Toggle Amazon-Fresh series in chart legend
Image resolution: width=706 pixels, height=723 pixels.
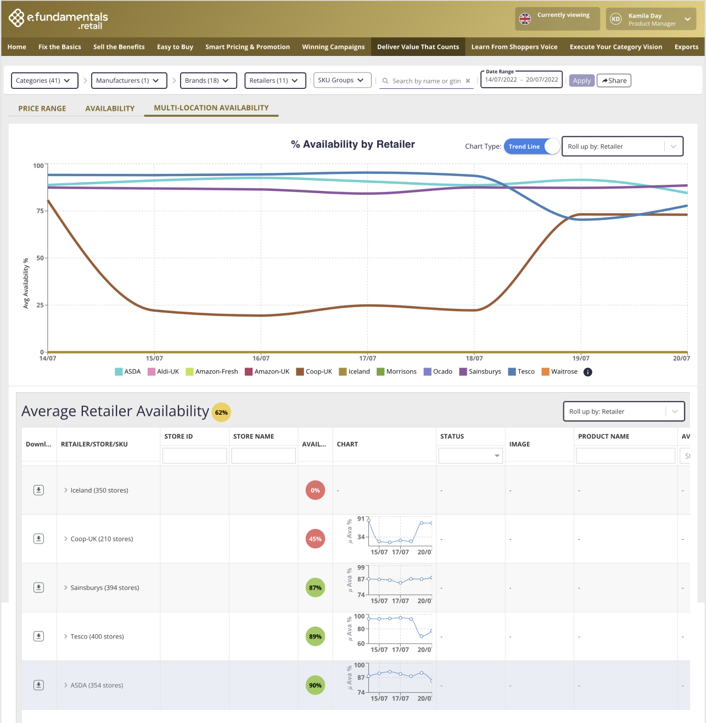pyautogui.click(x=212, y=372)
